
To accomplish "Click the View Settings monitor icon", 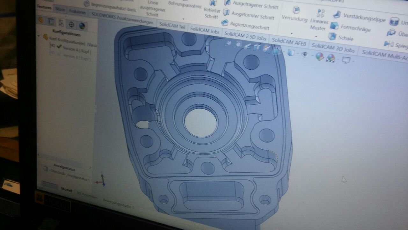I will tap(346, 60).
